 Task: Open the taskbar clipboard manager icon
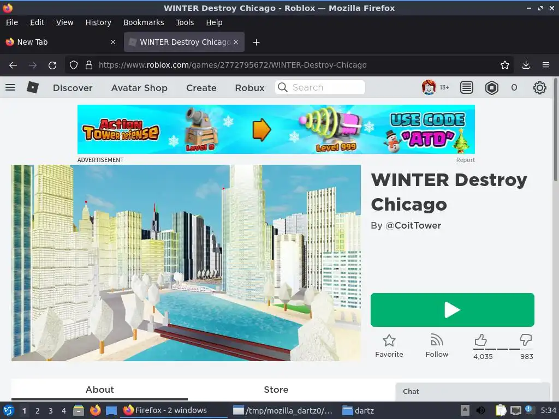501,410
